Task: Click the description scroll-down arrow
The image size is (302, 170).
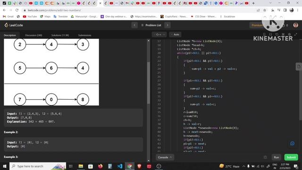Action: (148, 161)
